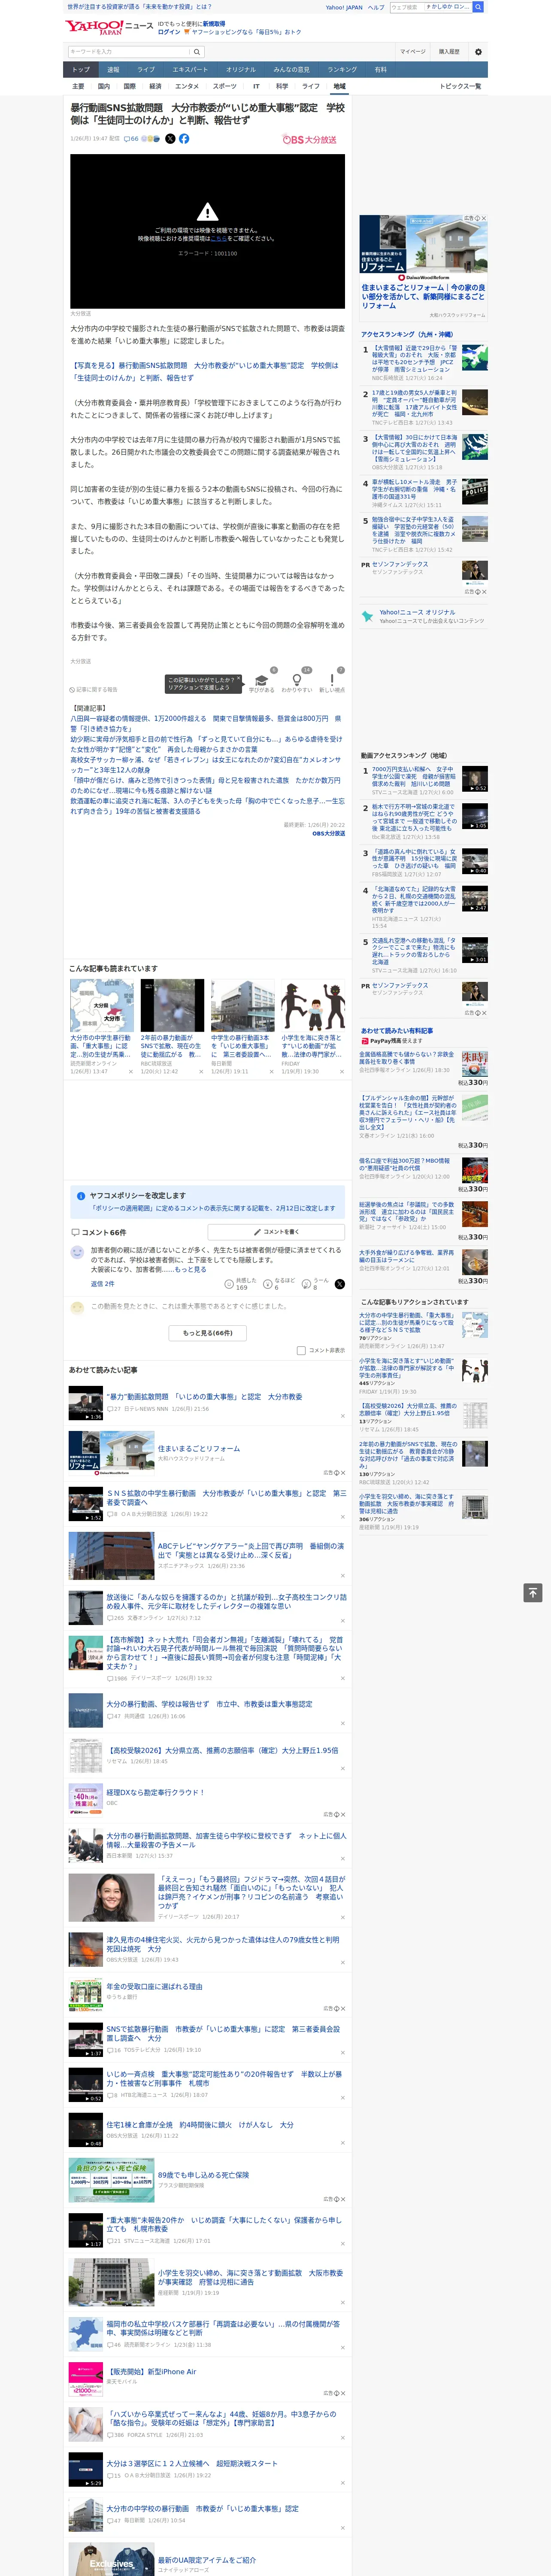Open the 【販売開始】新型iPhone Air ad
551x2576 pixels.
[x=151, y=2372]
